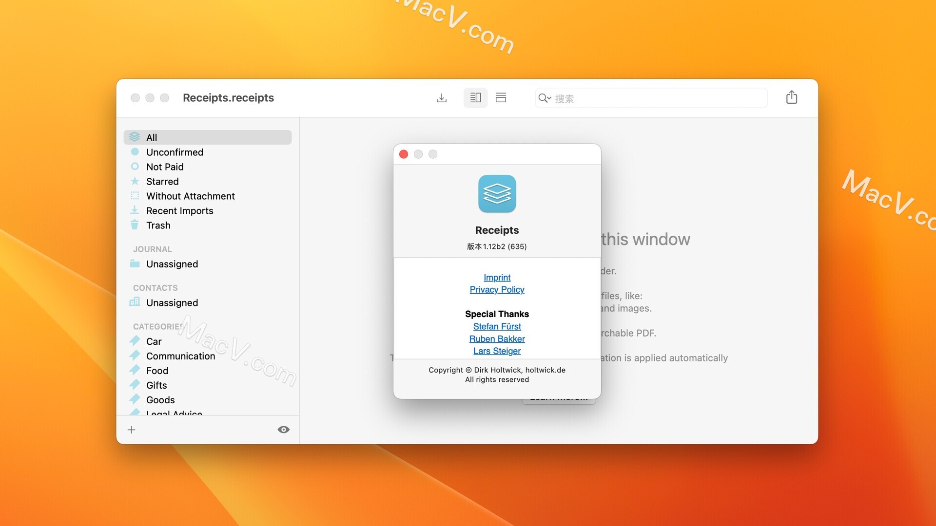
Task: Expand the CATEGORIES section in sidebar
Action: (x=160, y=326)
